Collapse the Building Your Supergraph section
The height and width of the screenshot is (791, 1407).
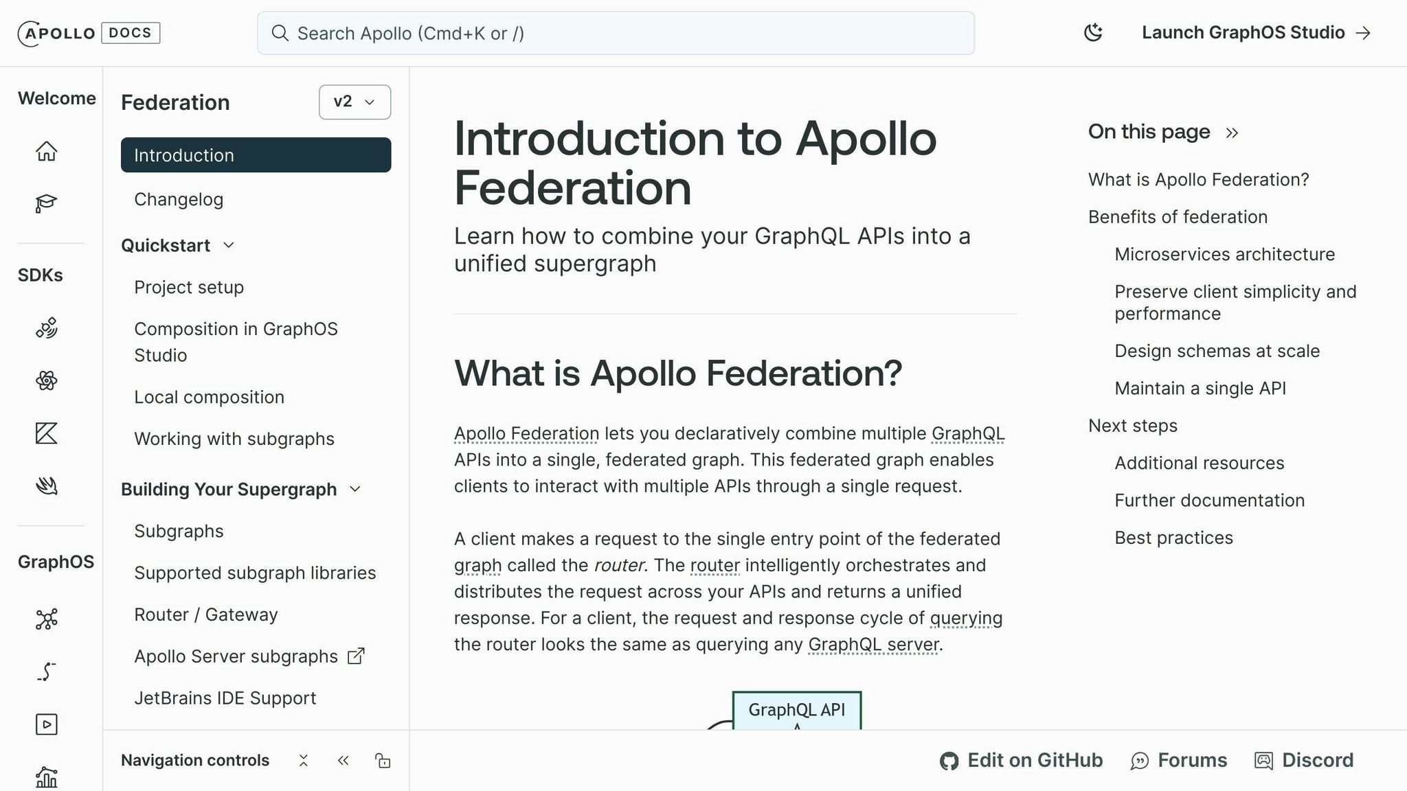tap(355, 489)
